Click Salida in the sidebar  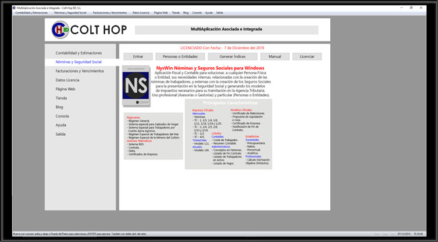point(61,134)
